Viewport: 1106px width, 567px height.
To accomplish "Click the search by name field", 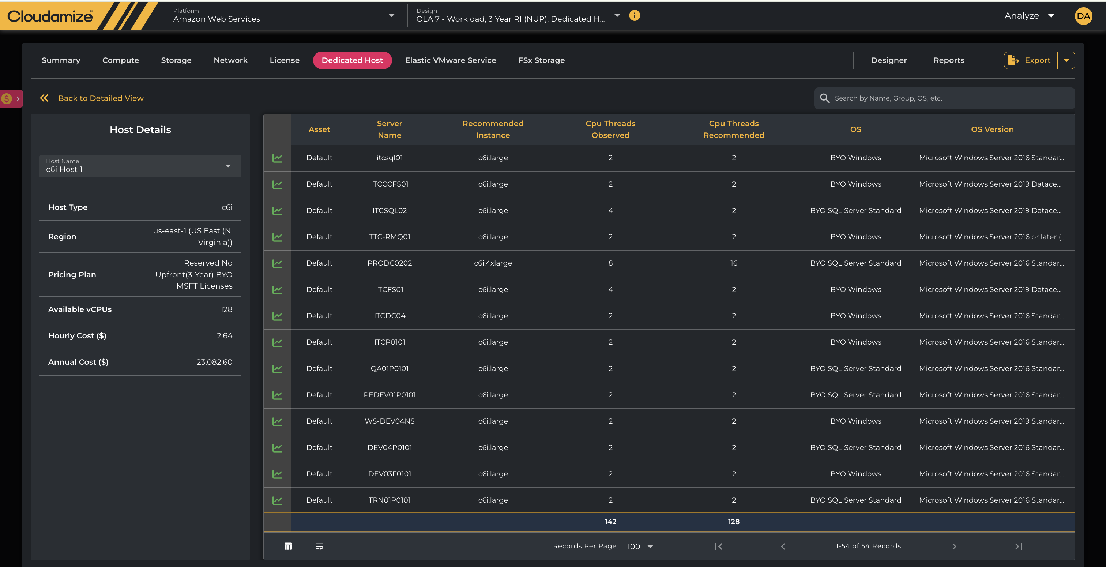I will click(x=945, y=98).
